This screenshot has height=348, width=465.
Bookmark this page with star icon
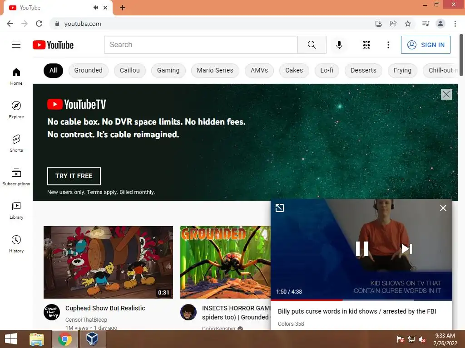tap(408, 24)
